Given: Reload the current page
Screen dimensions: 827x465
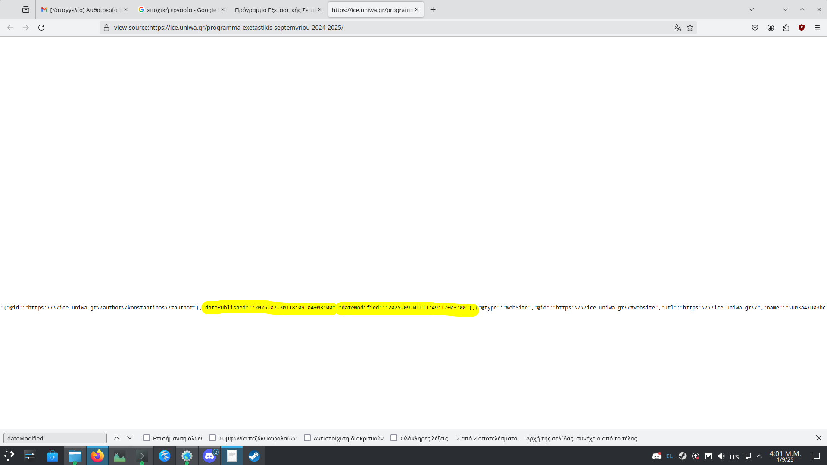Looking at the screenshot, I should [41, 28].
